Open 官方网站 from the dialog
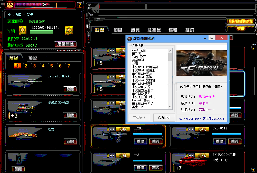 164,118
